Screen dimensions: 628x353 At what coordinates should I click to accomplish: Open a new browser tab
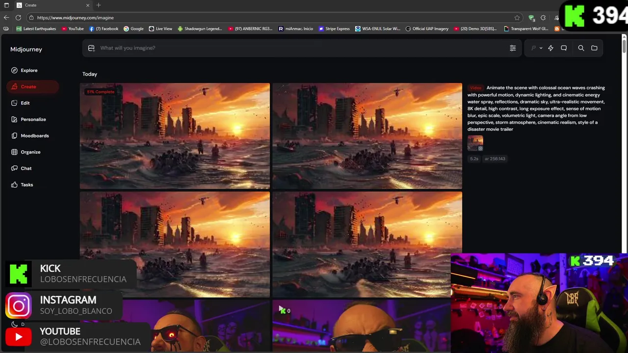99,5
